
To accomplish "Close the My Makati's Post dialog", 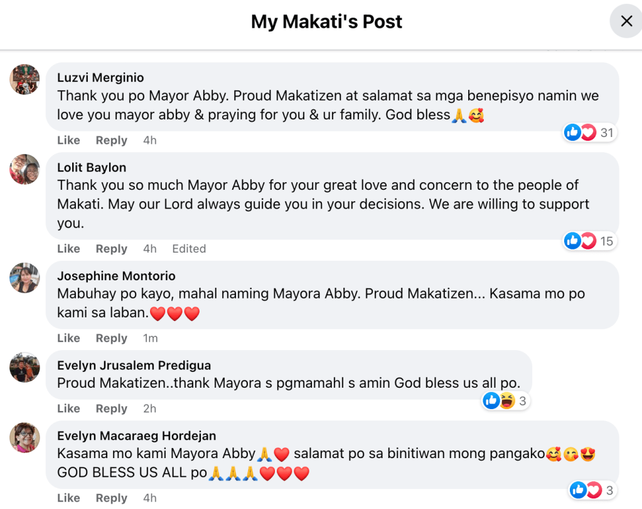I will tap(626, 21).
